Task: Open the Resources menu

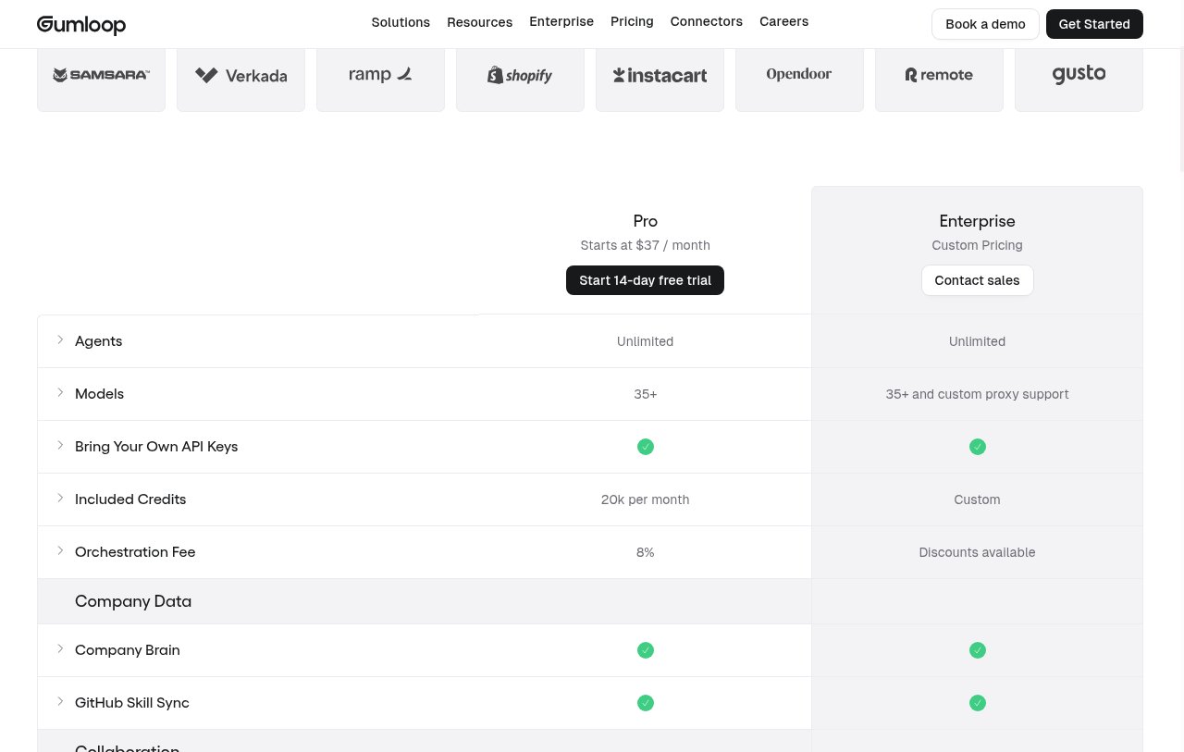Action: (479, 22)
